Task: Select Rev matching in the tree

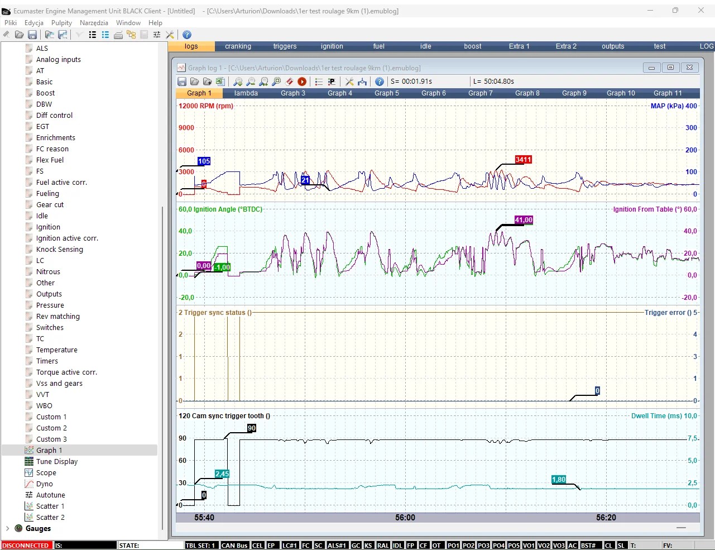Action: [x=58, y=316]
